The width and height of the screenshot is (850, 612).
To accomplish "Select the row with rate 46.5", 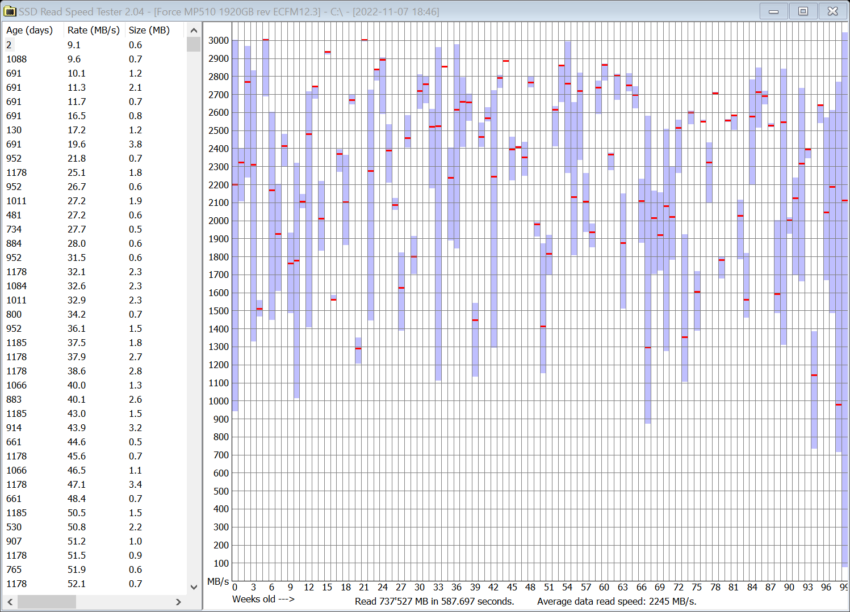I will click(95, 470).
